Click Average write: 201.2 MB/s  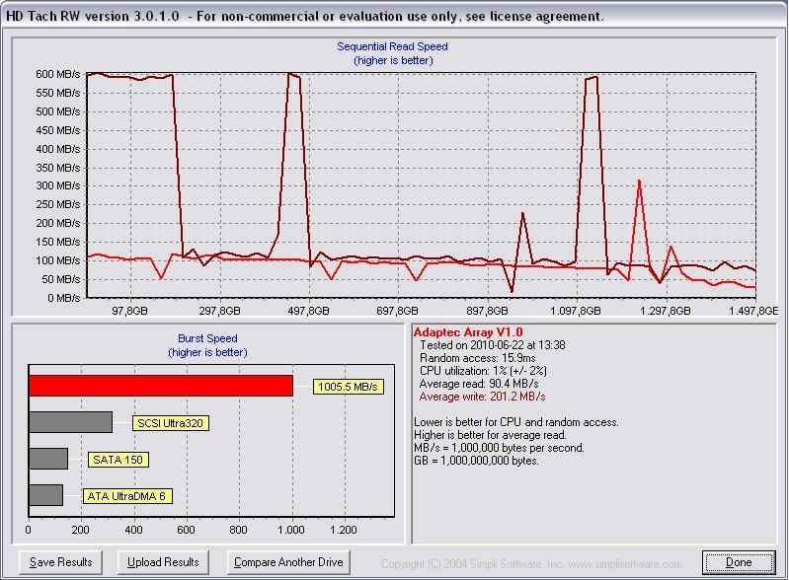(x=483, y=397)
